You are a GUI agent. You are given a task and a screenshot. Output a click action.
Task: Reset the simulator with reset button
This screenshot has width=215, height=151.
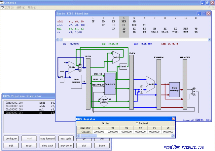[x=29, y=145]
